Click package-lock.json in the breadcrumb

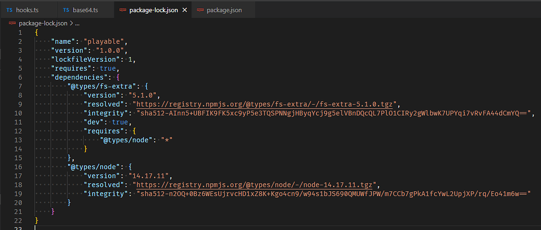[x=43, y=23]
